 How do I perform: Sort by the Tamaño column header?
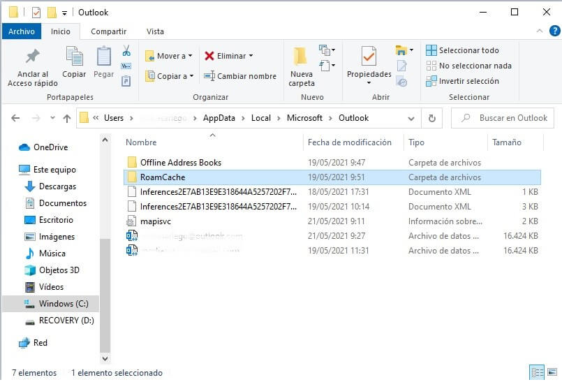point(506,142)
